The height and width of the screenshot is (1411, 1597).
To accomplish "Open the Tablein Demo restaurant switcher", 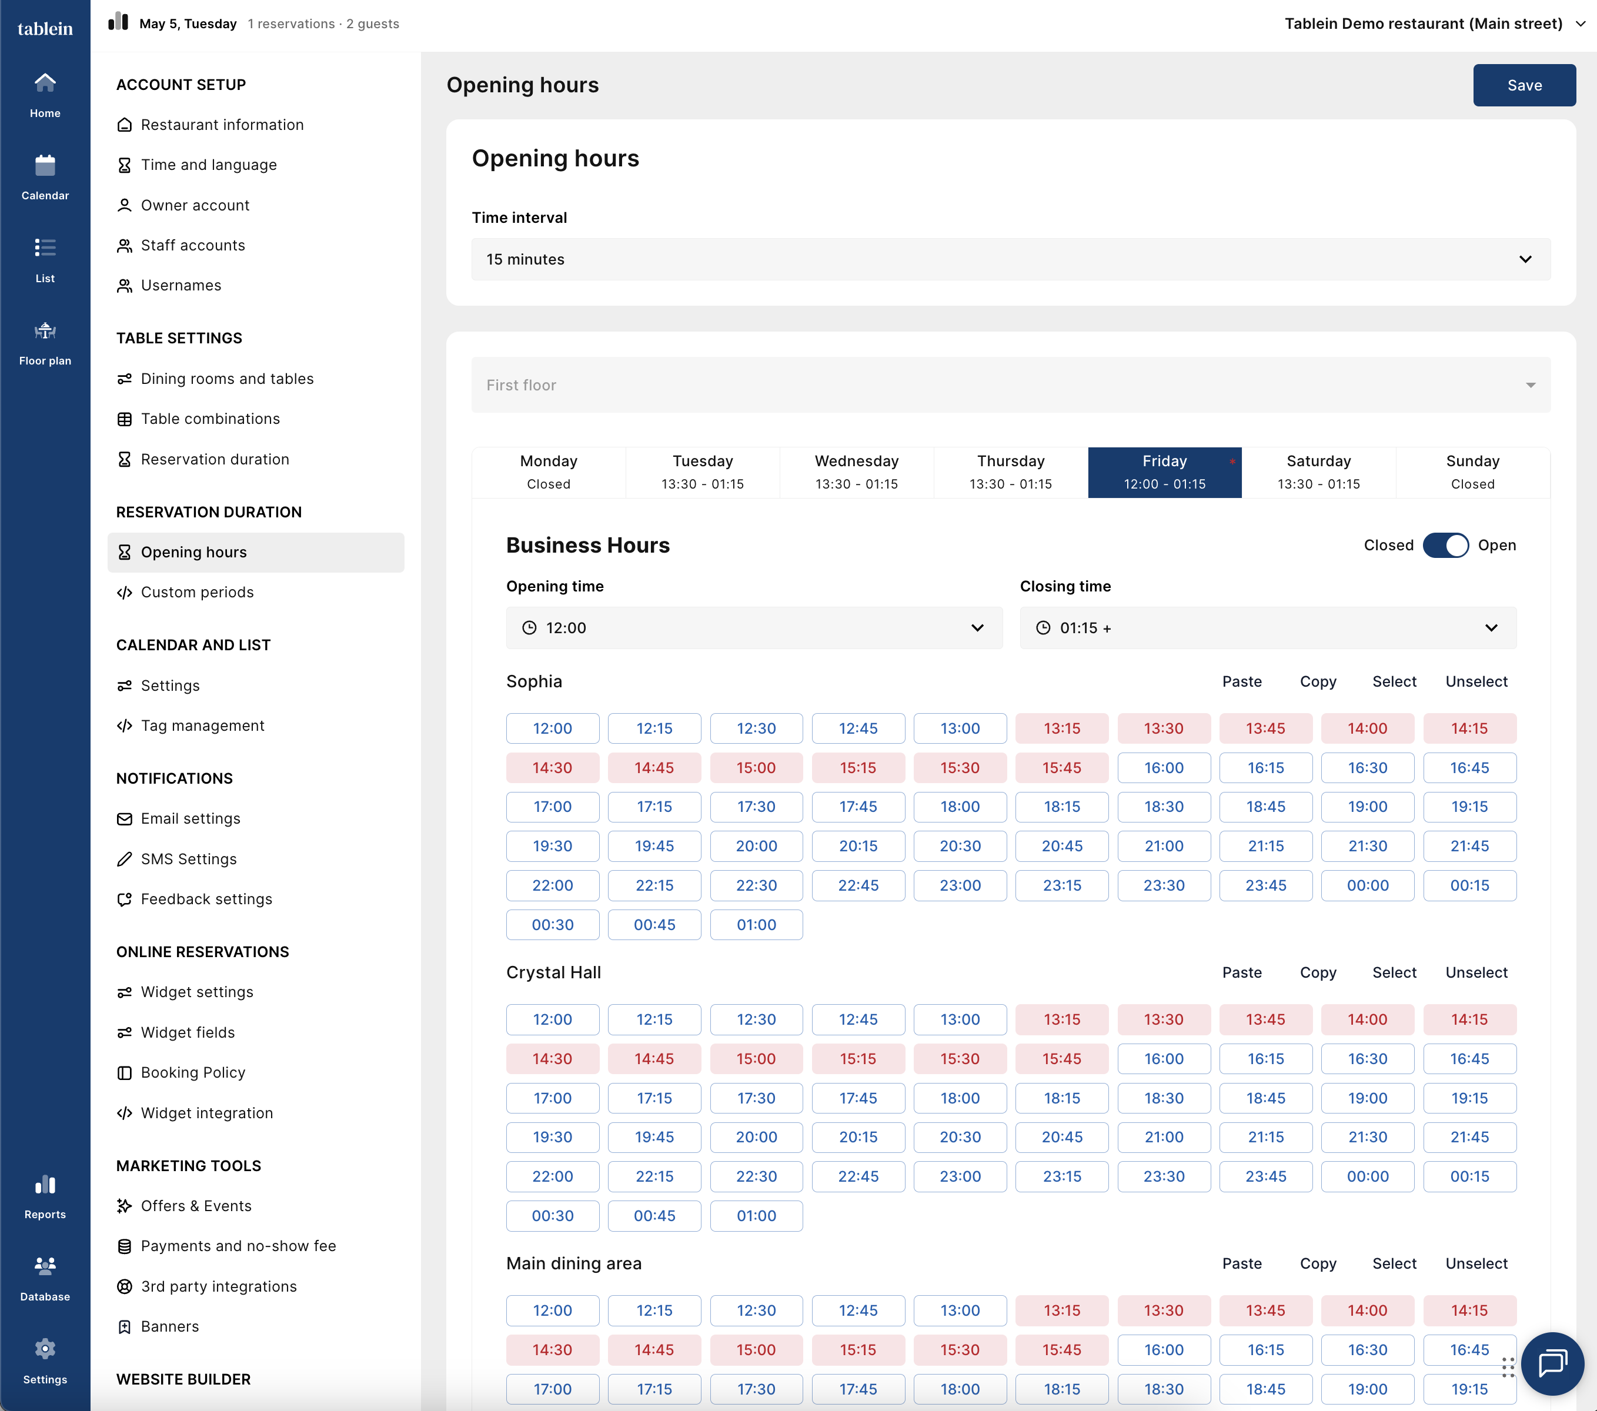I will coord(1435,24).
